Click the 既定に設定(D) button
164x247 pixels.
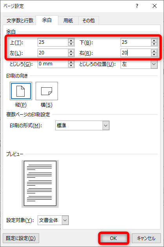pyautogui.click(x=21, y=238)
